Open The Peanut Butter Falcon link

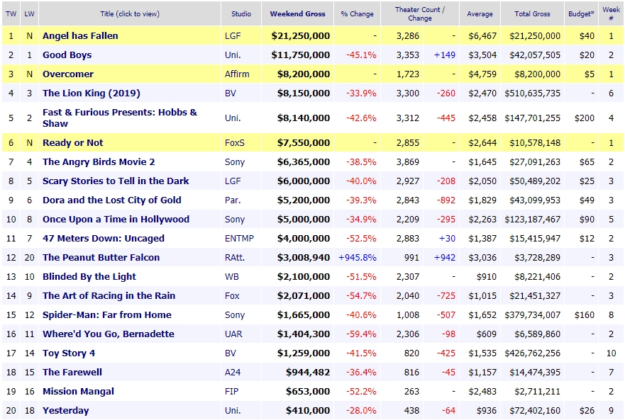[x=101, y=257]
